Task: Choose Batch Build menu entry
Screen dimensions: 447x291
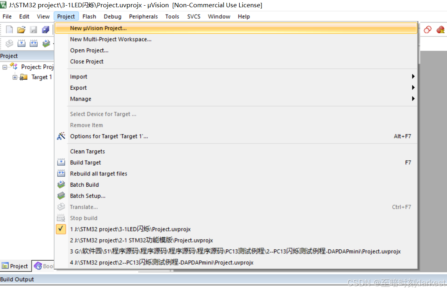Action: click(236, 185)
